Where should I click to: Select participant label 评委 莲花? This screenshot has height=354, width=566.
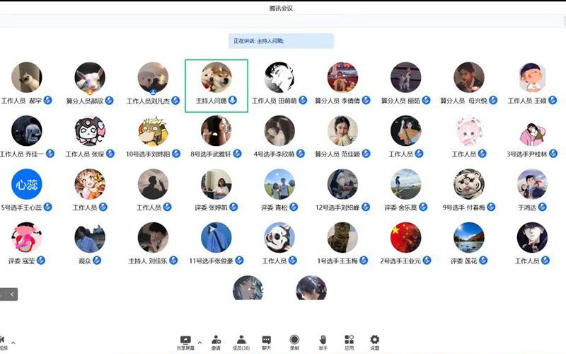click(464, 261)
